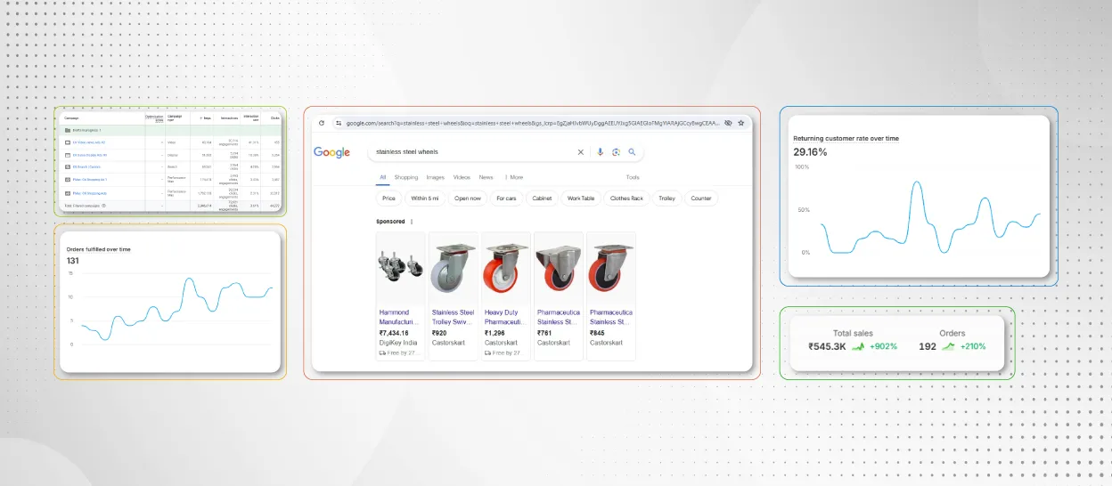Viewport: 1112px width, 486px height.
Task: Click the DigiKey India seller name
Action: coord(398,343)
